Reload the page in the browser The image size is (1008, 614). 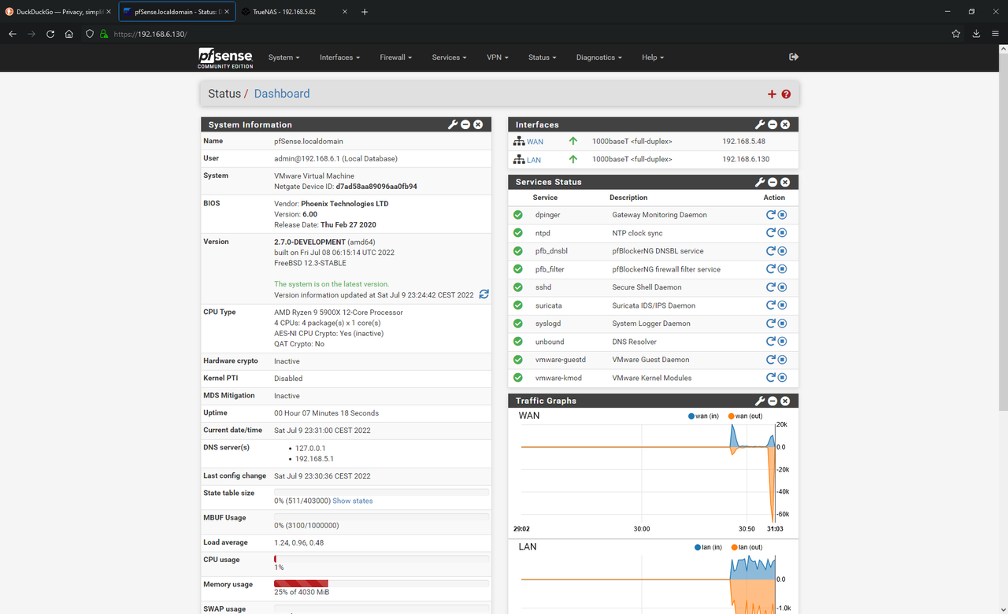pyautogui.click(x=50, y=34)
